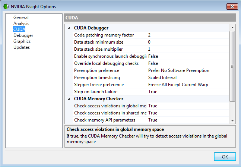The image size is (241, 167).
Task: Toggle the Stop on launch failure value
Action: click(x=188, y=92)
